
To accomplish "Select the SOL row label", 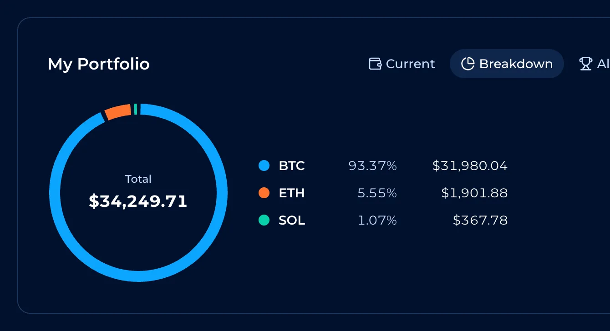I will (x=292, y=221).
